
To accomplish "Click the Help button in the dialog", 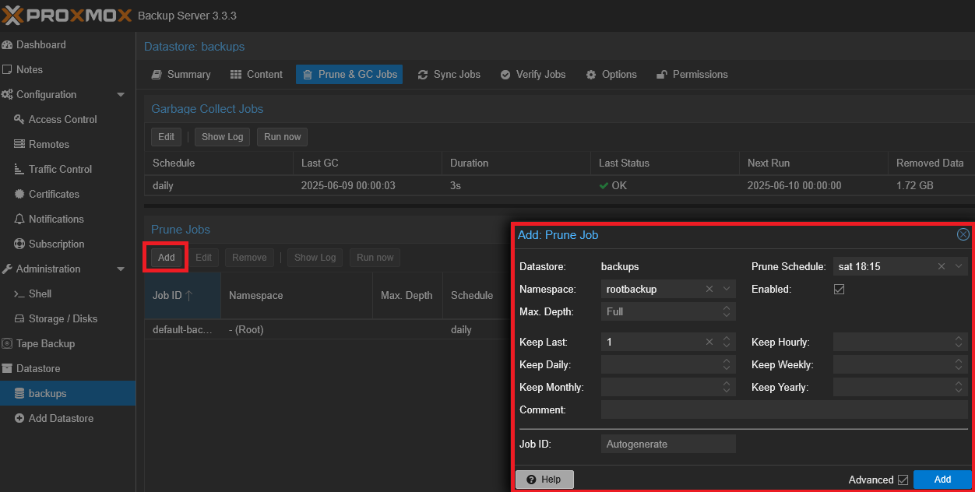I will point(544,480).
